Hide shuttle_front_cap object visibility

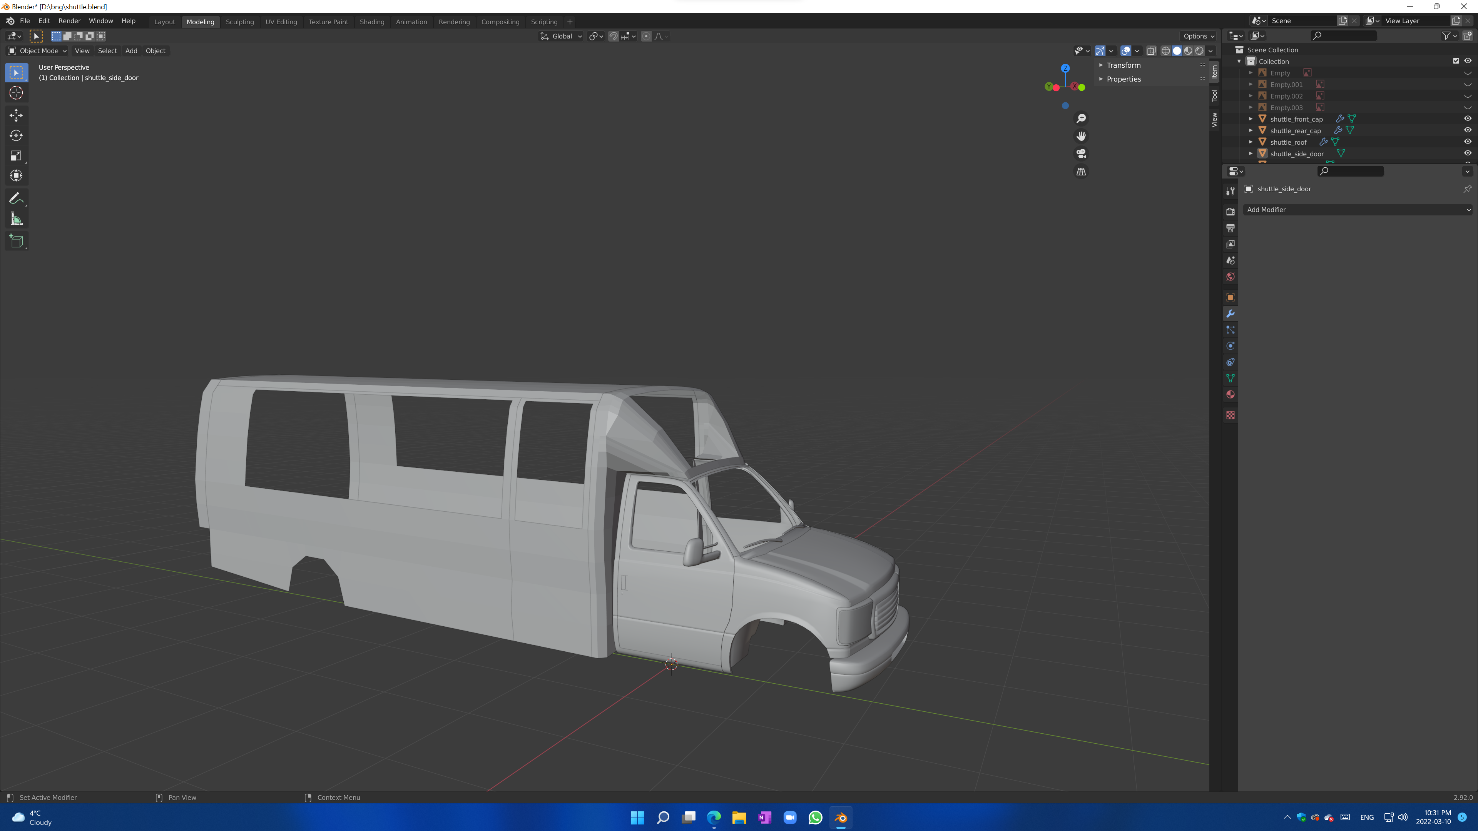[1467, 119]
